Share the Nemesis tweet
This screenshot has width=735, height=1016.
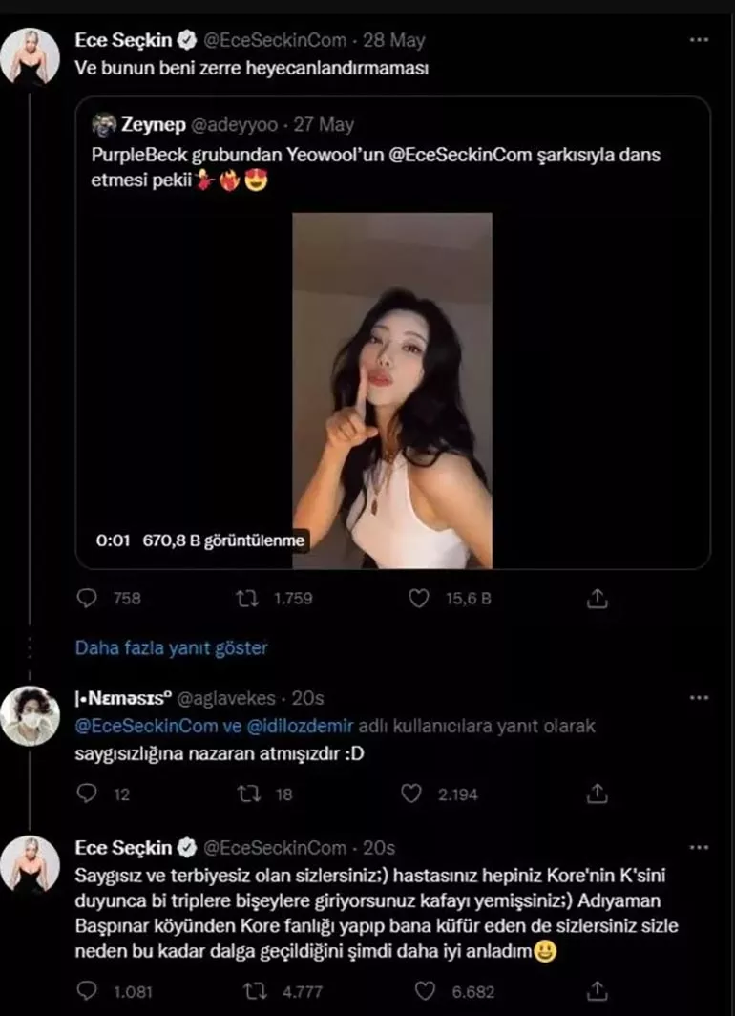click(x=598, y=794)
